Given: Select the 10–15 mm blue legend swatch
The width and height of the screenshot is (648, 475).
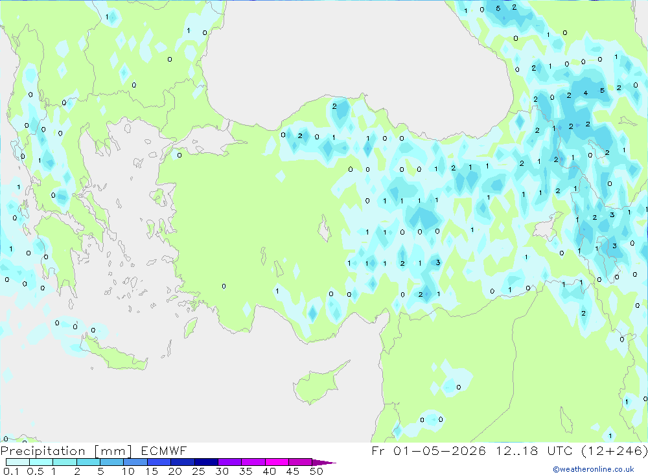Looking at the screenshot, I should click(x=135, y=462).
